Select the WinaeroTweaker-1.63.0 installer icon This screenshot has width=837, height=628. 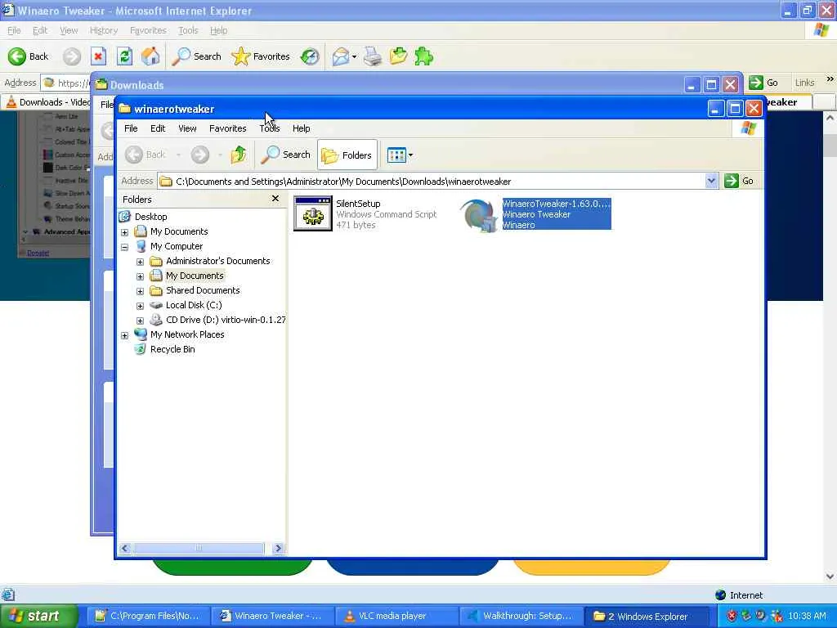pos(478,215)
